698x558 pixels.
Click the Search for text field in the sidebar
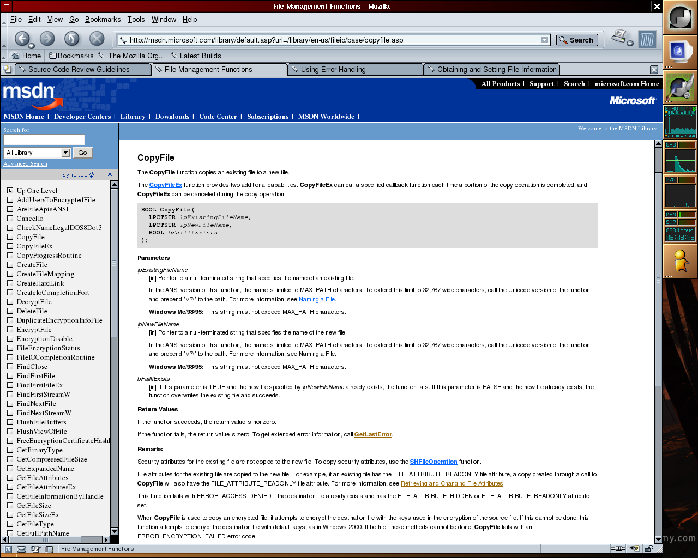click(x=44, y=140)
